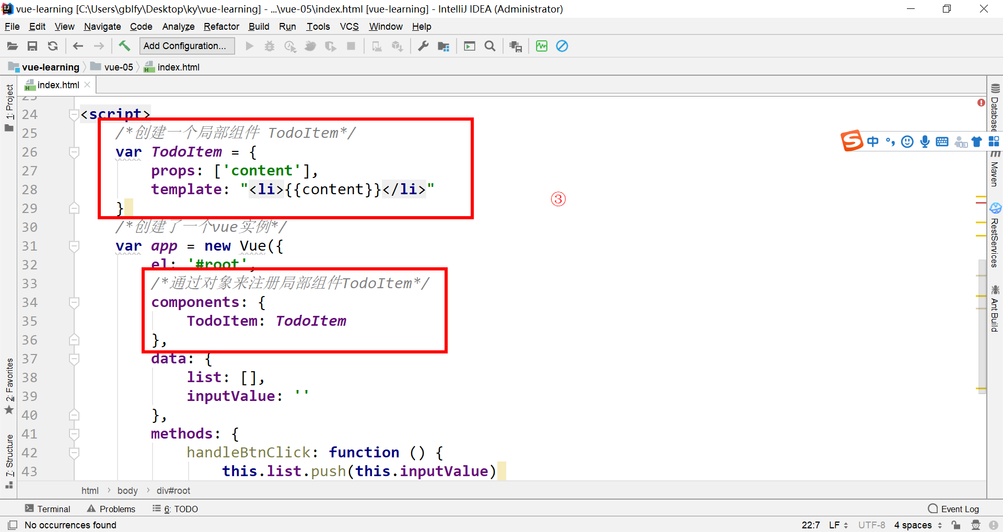Click the div#root breadcrumb
Image resolution: width=1003 pixels, height=532 pixels.
[173, 491]
